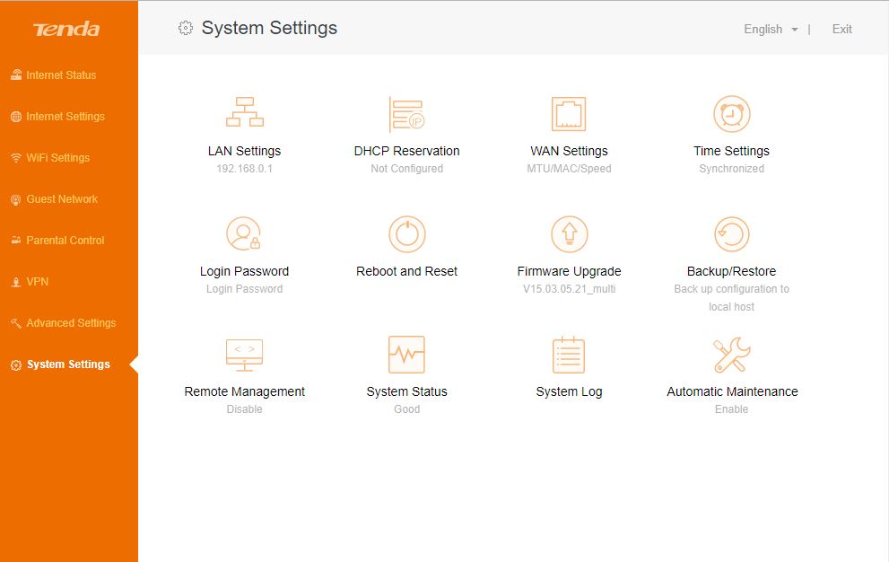
Task: Open the Login Password user lock icon
Action: (x=244, y=234)
